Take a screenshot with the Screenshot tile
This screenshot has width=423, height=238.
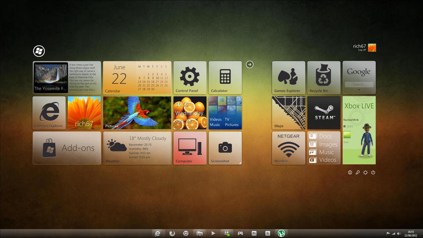(x=225, y=148)
